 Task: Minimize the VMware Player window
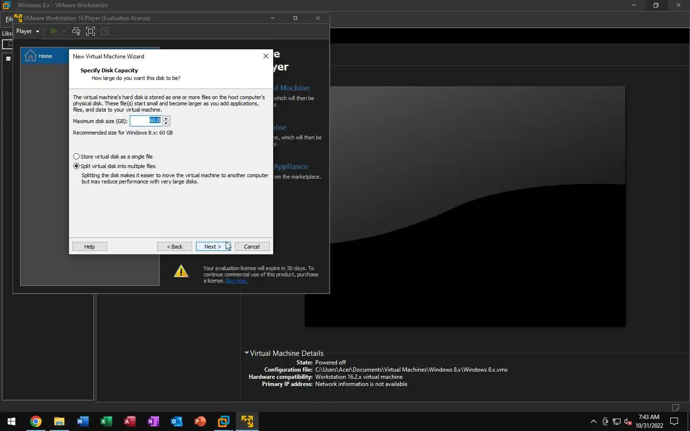(273, 18)
